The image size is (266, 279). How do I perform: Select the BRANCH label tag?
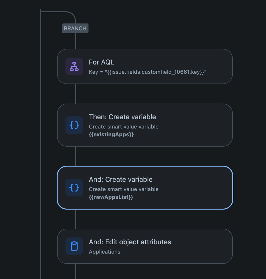pyautogui.click(x=75, y=28)
